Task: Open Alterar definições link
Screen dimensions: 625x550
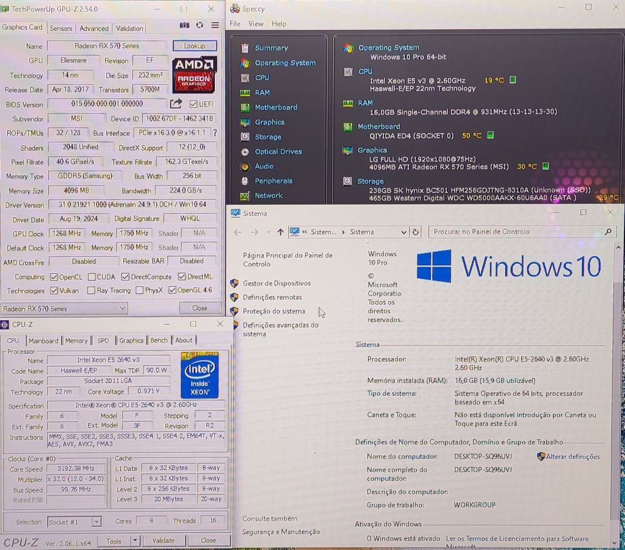Action: pos(573,457)
